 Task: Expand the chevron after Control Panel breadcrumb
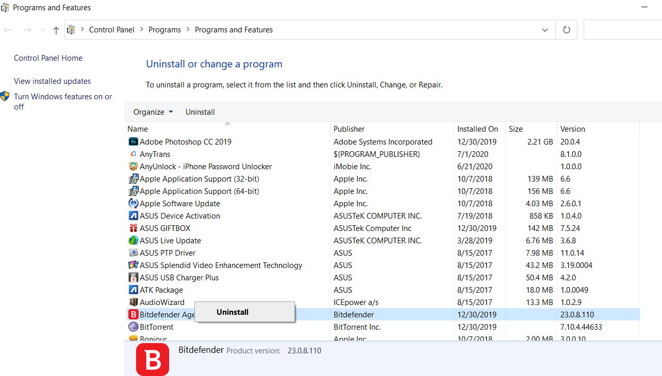pyautogui.click(x=141, y=30)
